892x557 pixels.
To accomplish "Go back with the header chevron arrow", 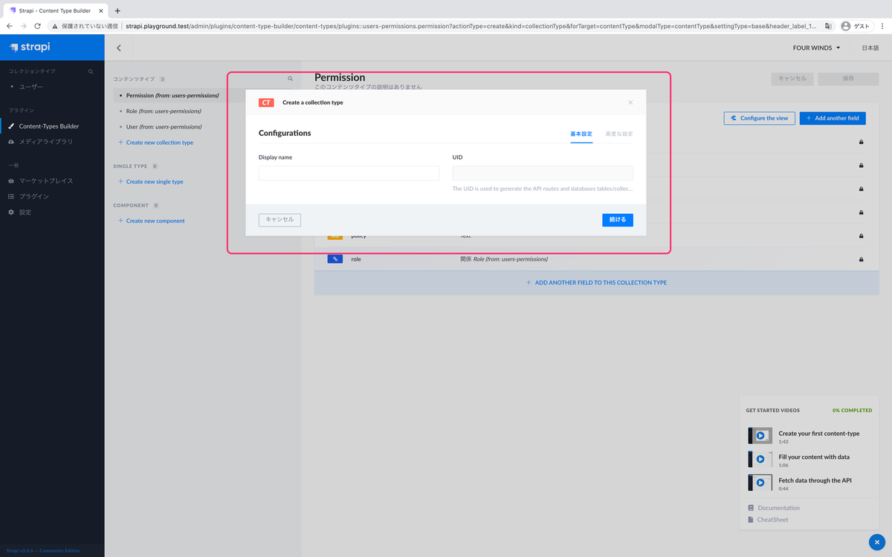I will (x=119, y=48).
